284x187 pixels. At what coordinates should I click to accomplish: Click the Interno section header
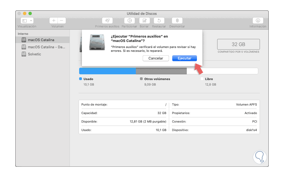click(23, 34)
